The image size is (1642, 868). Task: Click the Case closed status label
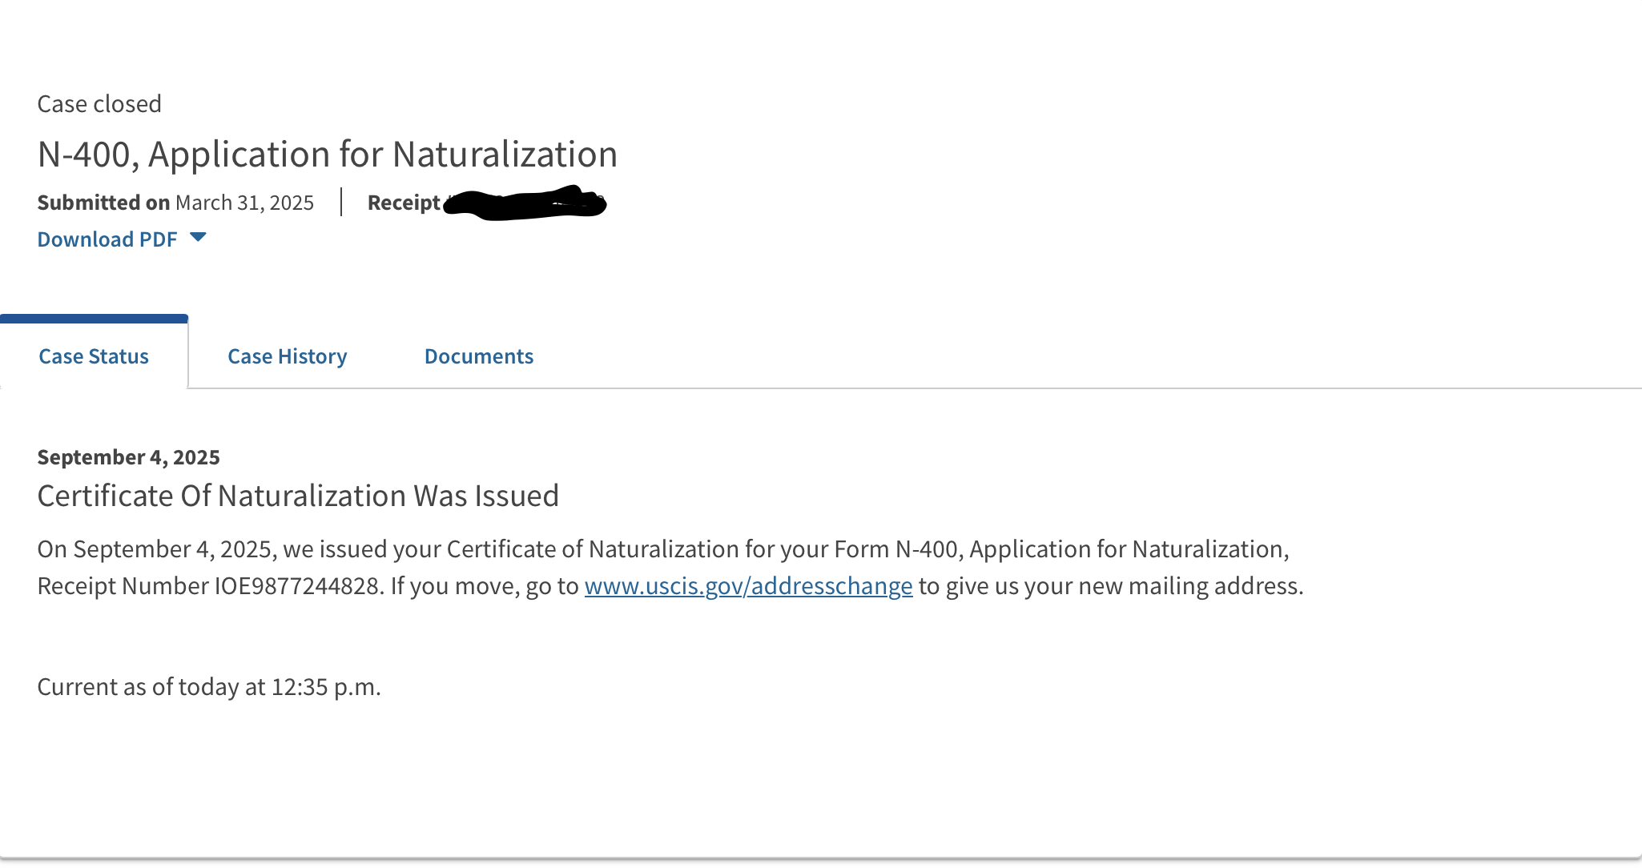[99, 104]
